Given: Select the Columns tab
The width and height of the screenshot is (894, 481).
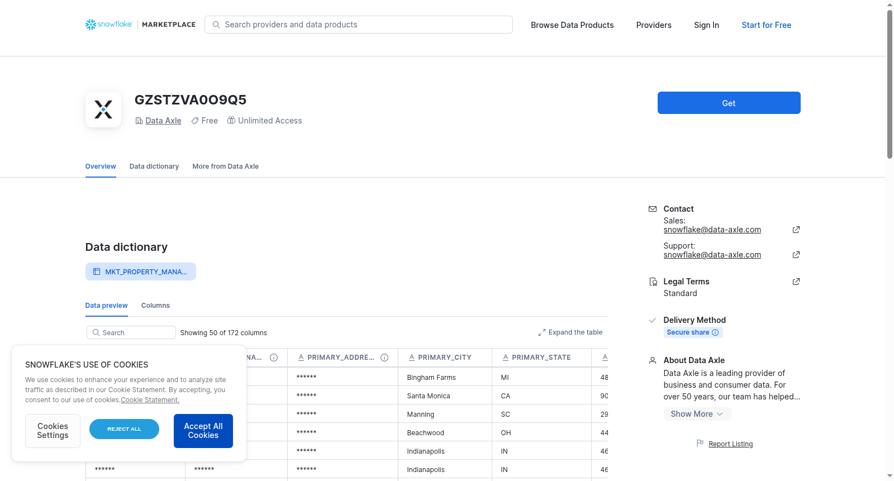Looking at the screenshot, I should click(155, 306).
